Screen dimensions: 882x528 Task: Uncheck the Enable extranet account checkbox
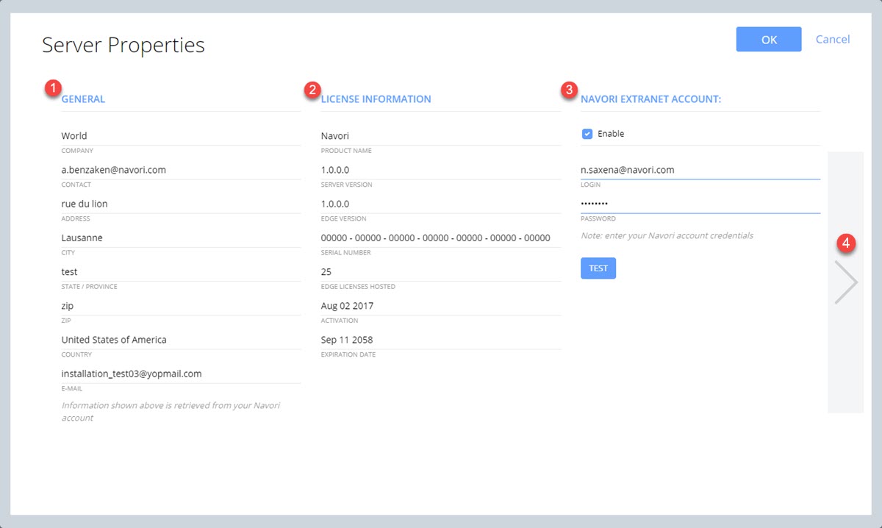click(587, 134)
